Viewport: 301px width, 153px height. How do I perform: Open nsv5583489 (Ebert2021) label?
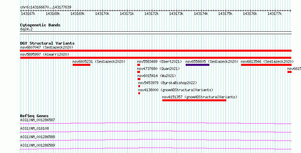(159, 61)
